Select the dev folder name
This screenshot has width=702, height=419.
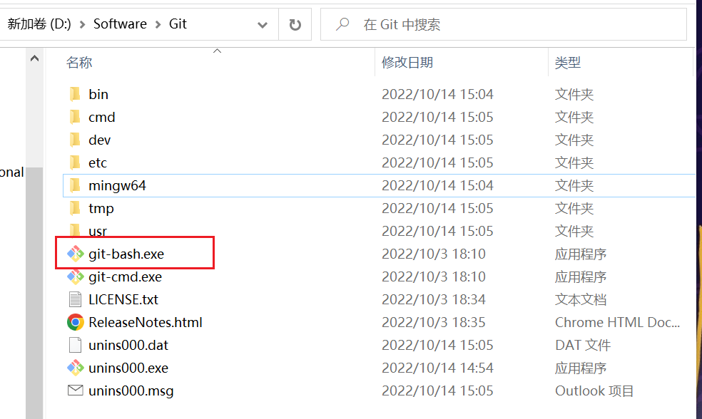pyautogui.click(x=99, y=140)
